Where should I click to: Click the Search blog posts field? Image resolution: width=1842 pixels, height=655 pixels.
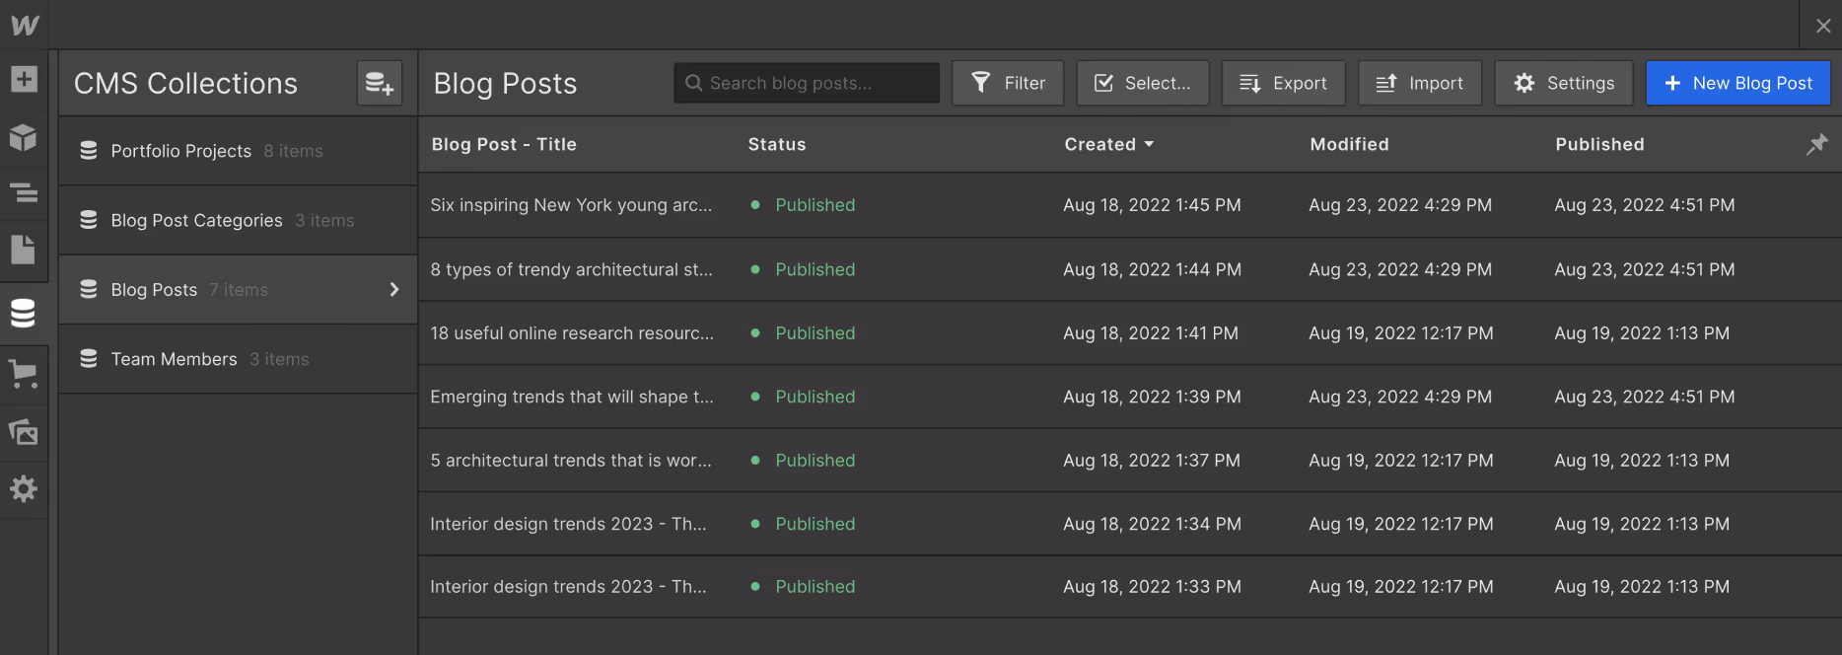point(807,83)
